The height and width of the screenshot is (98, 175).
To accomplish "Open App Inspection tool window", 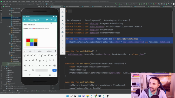I will (x=53, y=91).
